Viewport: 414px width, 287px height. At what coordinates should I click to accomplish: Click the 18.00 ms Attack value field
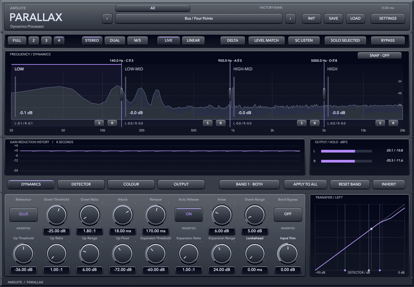123,231
